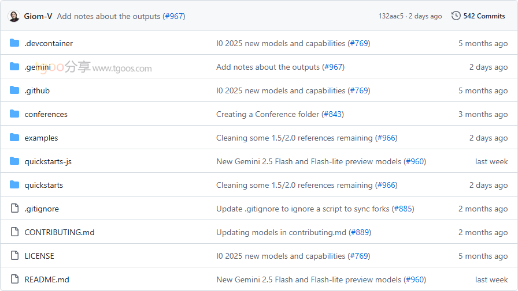Image resolution: width=518 pixels, height=291 pixels.
Task: Open the .github folder
Action: tap(37, 90)
